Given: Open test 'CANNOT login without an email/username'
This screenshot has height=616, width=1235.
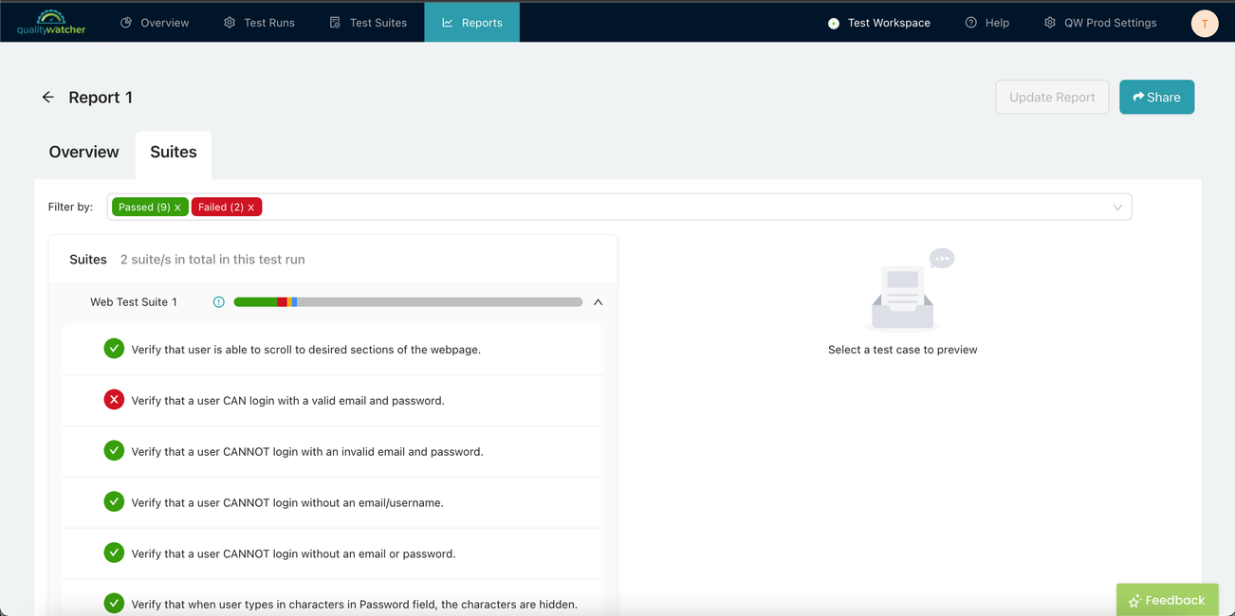Looking at the screenshot, I should tap(333, 503).
